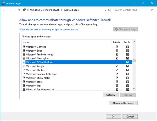Close the Allowed apps window

pos(152,3)
